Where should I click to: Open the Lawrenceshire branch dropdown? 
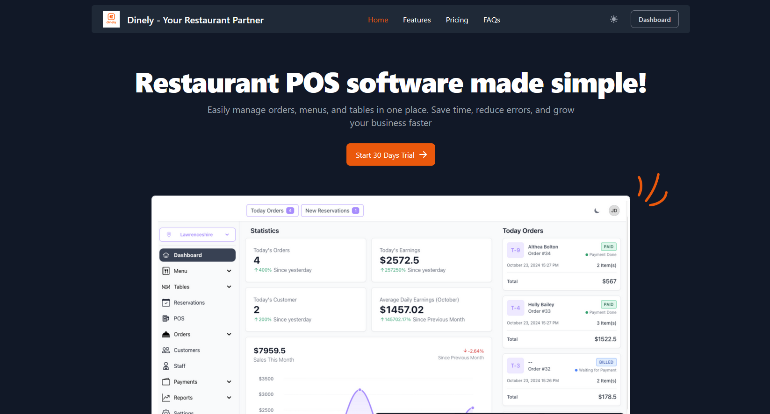click(197, 235)
